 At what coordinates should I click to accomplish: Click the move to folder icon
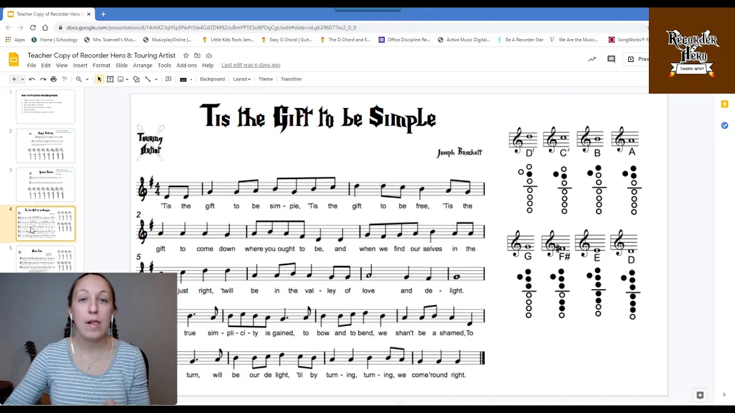pyautogui.click(x=198, y=56)
